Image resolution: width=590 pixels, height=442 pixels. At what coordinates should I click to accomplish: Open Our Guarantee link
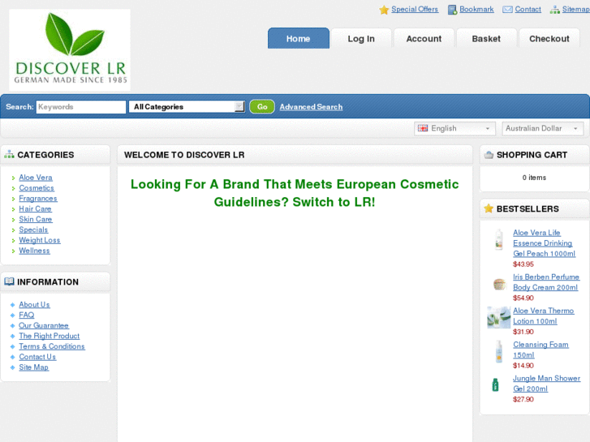pos(44,325)
